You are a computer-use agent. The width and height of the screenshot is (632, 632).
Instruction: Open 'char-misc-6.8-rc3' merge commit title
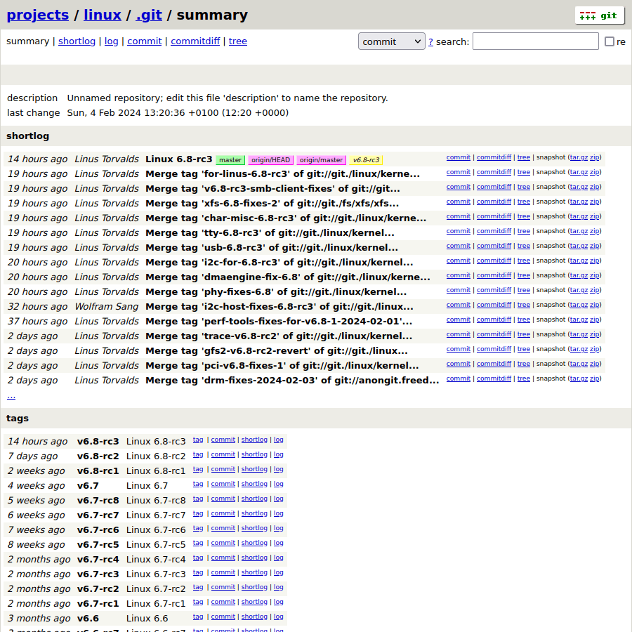[286, 218]
